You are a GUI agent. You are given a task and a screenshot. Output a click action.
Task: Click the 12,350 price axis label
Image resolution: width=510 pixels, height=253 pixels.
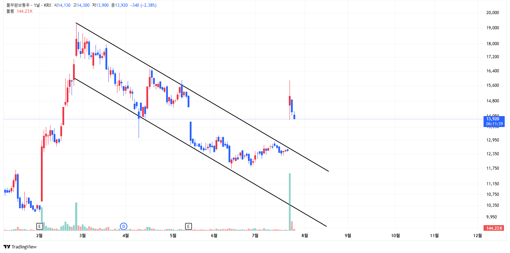coord(492,154)
